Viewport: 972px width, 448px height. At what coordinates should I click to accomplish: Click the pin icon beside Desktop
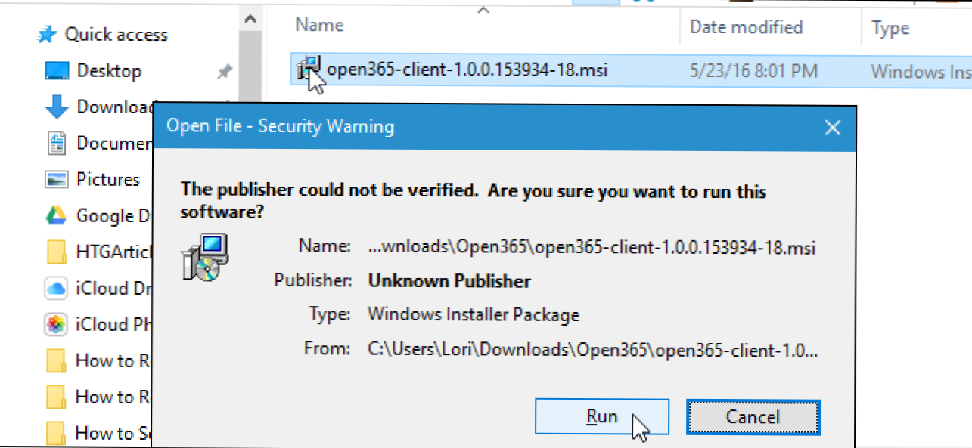coord(225,72)
